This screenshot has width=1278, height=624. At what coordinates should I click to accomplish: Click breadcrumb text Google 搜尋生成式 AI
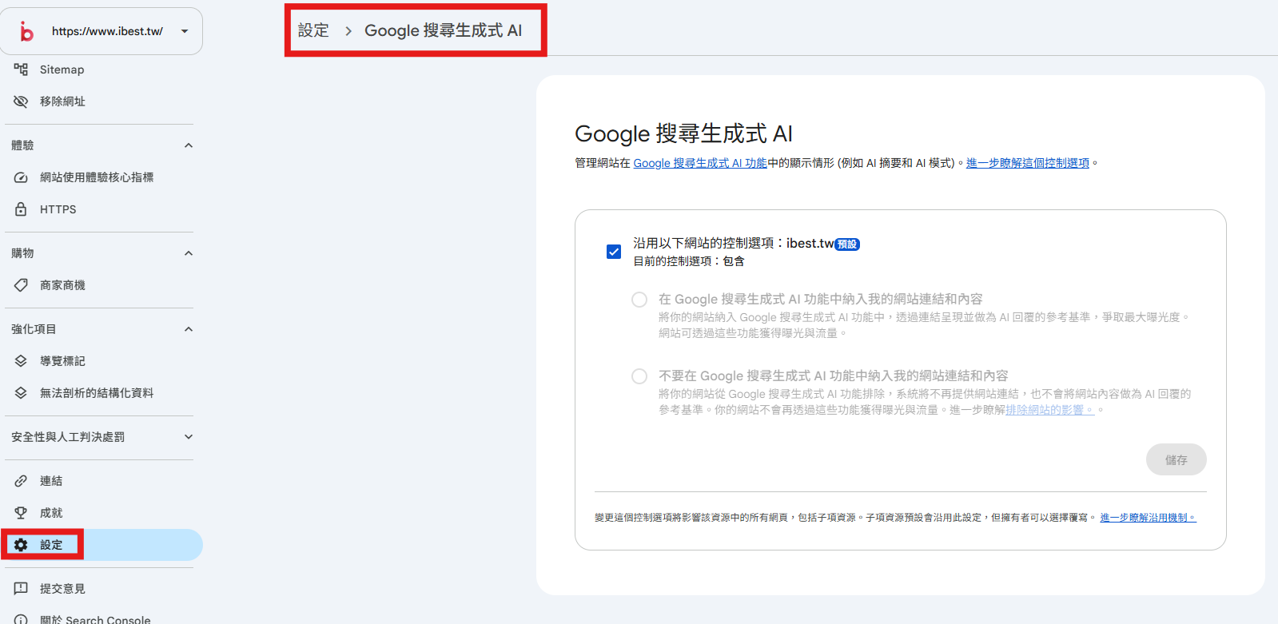coord(444,30)
